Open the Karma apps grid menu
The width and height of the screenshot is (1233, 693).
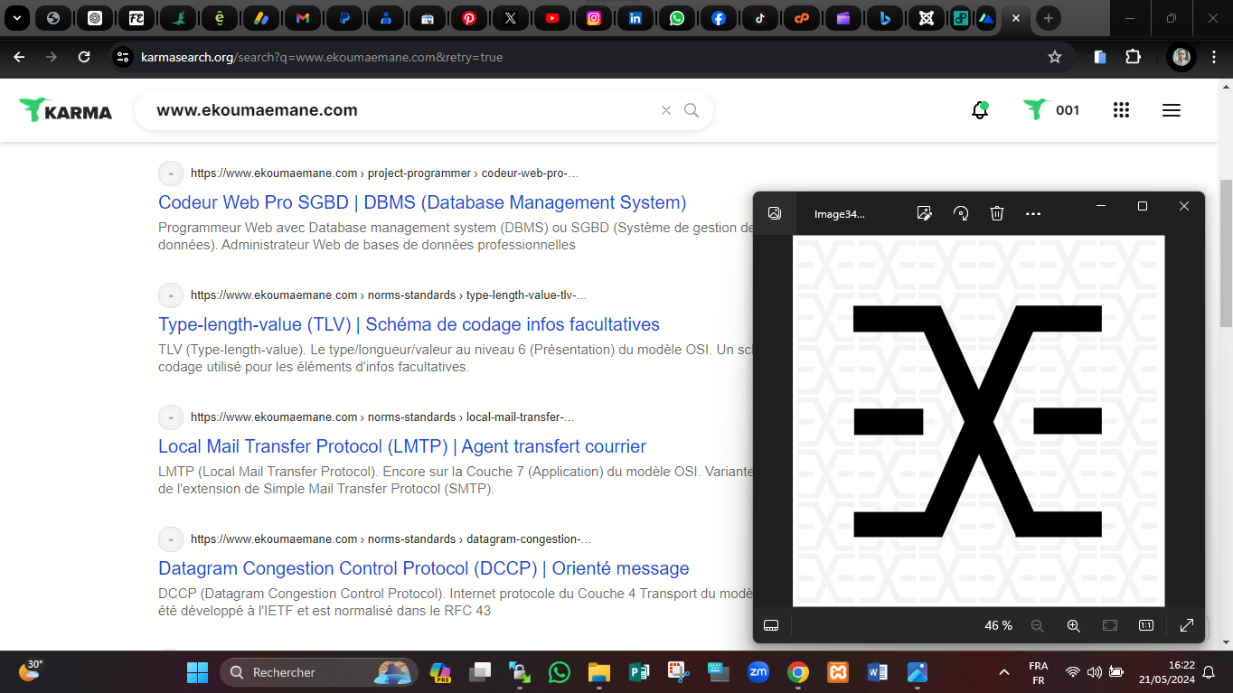(x=1121, y=110)
